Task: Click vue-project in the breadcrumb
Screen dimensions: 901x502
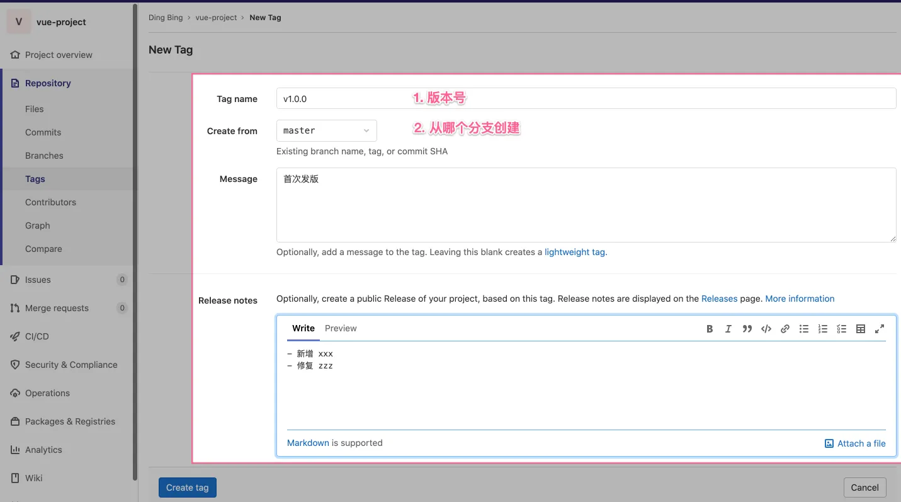Action: 216,18
